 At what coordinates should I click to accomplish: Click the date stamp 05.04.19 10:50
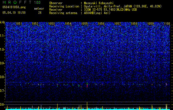pos(14,13)
